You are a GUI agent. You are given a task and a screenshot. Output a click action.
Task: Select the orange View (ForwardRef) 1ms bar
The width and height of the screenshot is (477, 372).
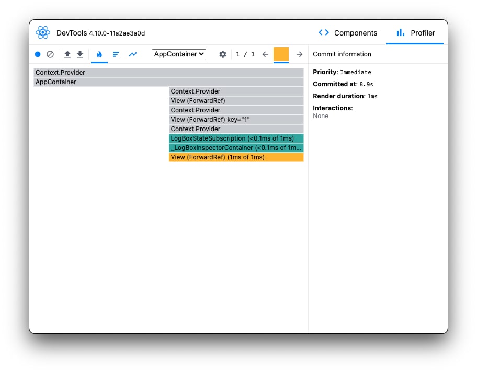pos(236,157)
